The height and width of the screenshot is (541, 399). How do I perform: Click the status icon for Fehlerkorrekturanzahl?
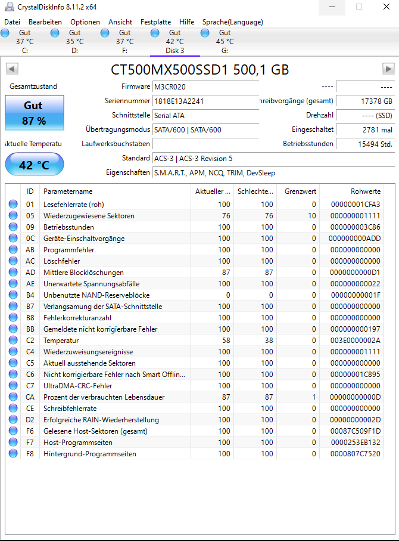pos(13,317)
